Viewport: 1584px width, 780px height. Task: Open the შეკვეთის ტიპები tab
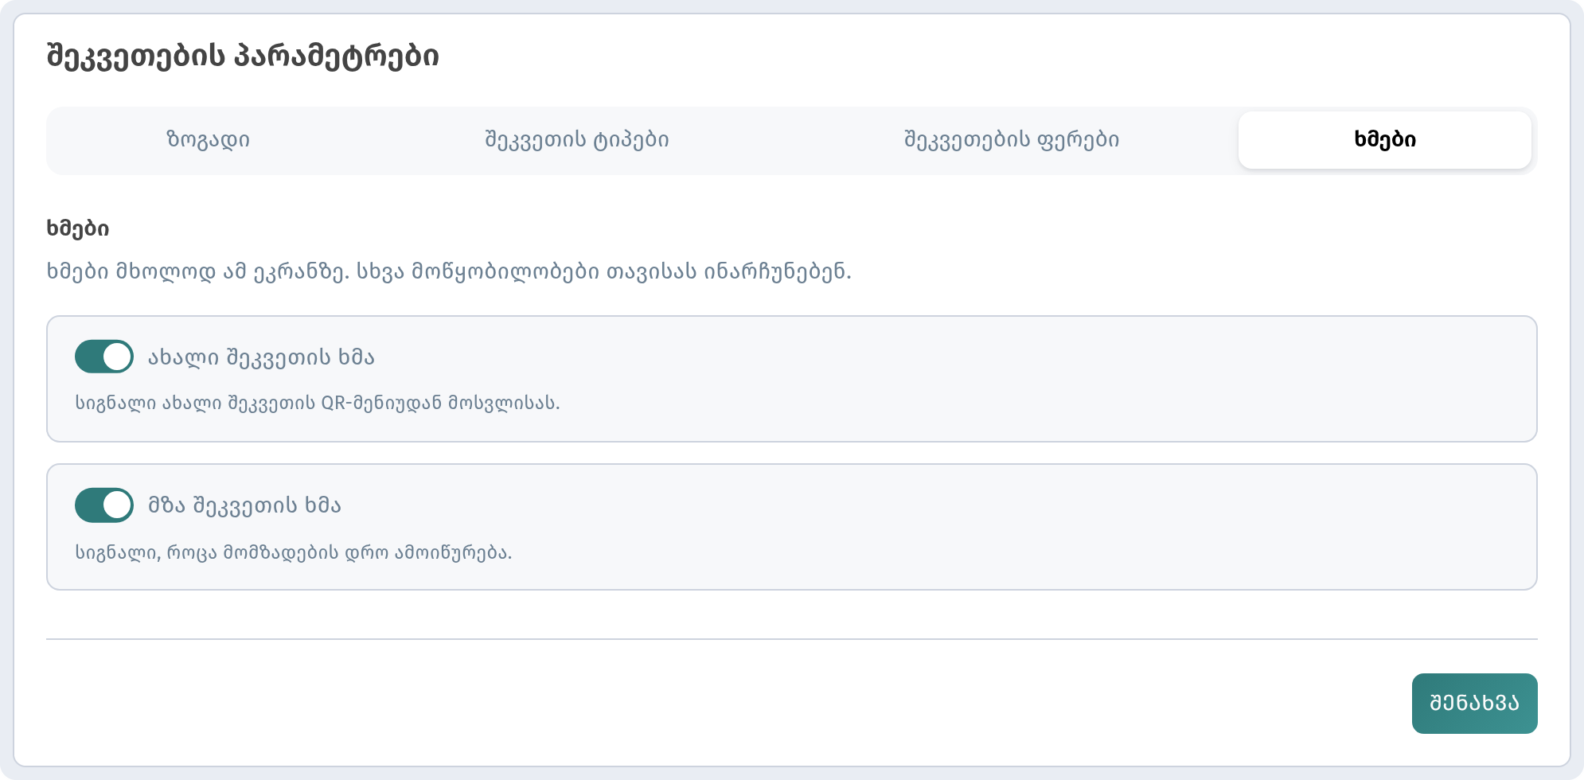pyautogui.click(x=577, y=140)
